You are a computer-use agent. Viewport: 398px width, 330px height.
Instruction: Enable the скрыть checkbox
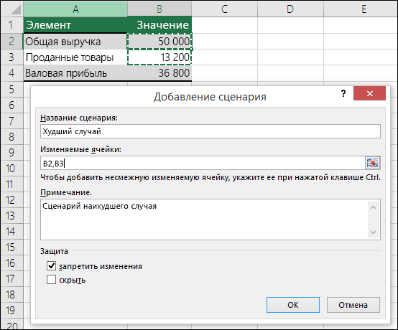[x=51, y=280]
